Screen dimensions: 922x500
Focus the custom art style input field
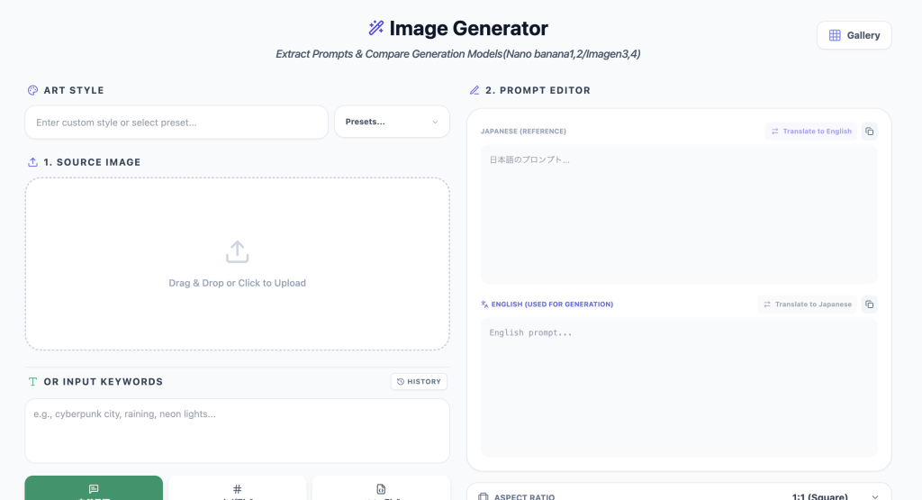(x=176, y=122)
